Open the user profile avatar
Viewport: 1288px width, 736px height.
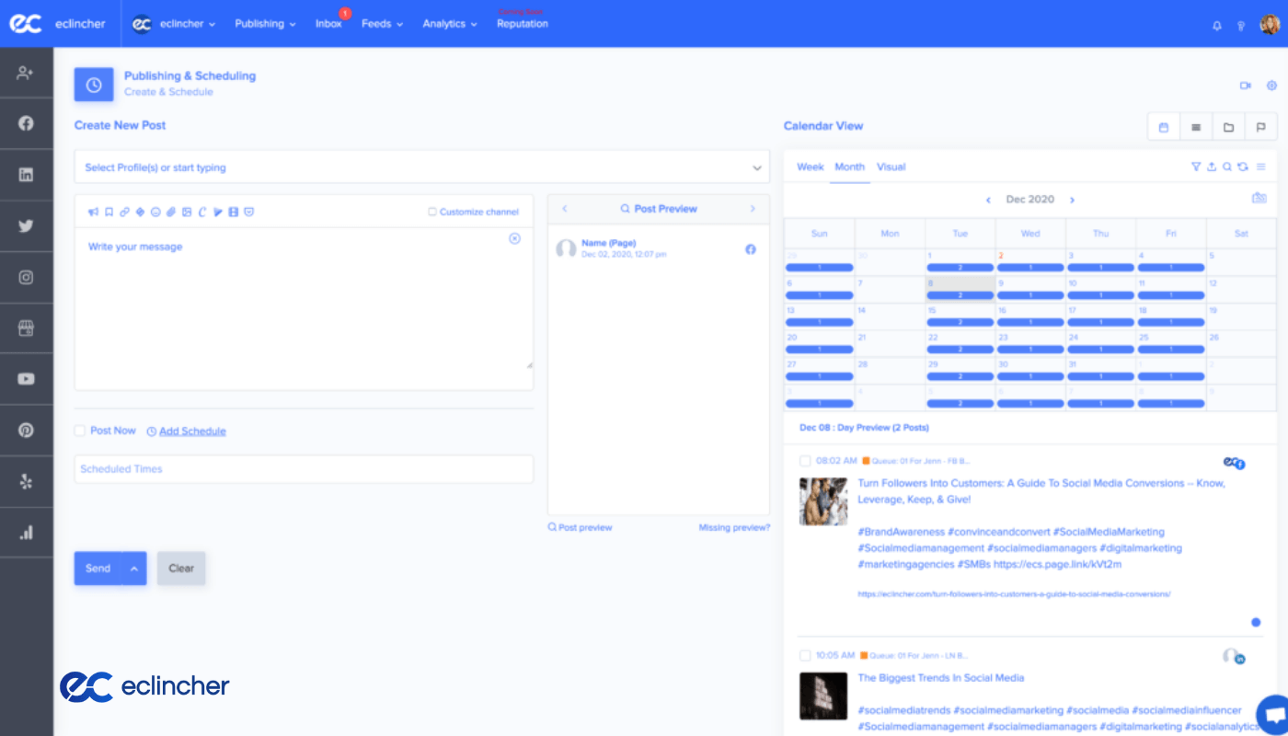(1270, 25)
